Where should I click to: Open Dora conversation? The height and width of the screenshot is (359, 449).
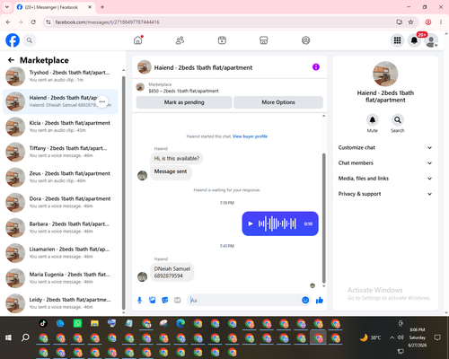[x=60, y=203]
